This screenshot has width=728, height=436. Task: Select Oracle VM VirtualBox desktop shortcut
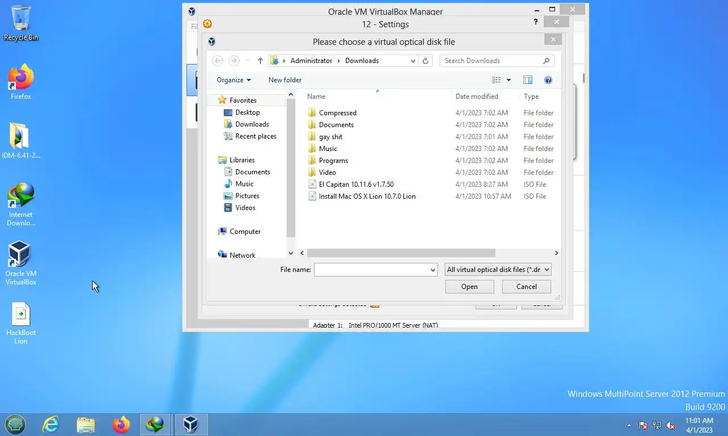21,263
